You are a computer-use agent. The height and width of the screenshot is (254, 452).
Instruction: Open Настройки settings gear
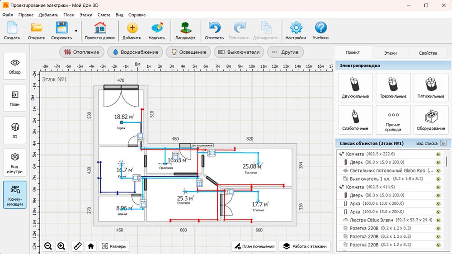tap(296, 31)
